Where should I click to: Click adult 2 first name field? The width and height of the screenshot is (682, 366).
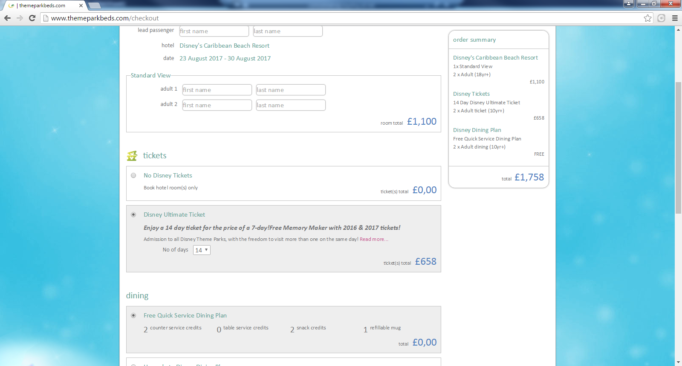217,105
